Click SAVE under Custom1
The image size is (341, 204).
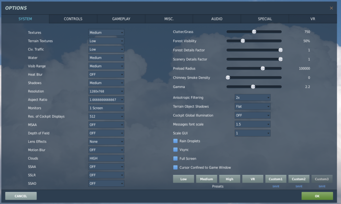pyautogui.click(x=276, y=186)
